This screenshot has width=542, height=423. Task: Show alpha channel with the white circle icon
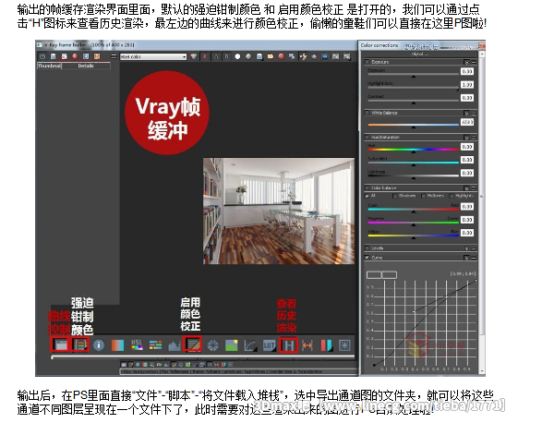point(237,56)
